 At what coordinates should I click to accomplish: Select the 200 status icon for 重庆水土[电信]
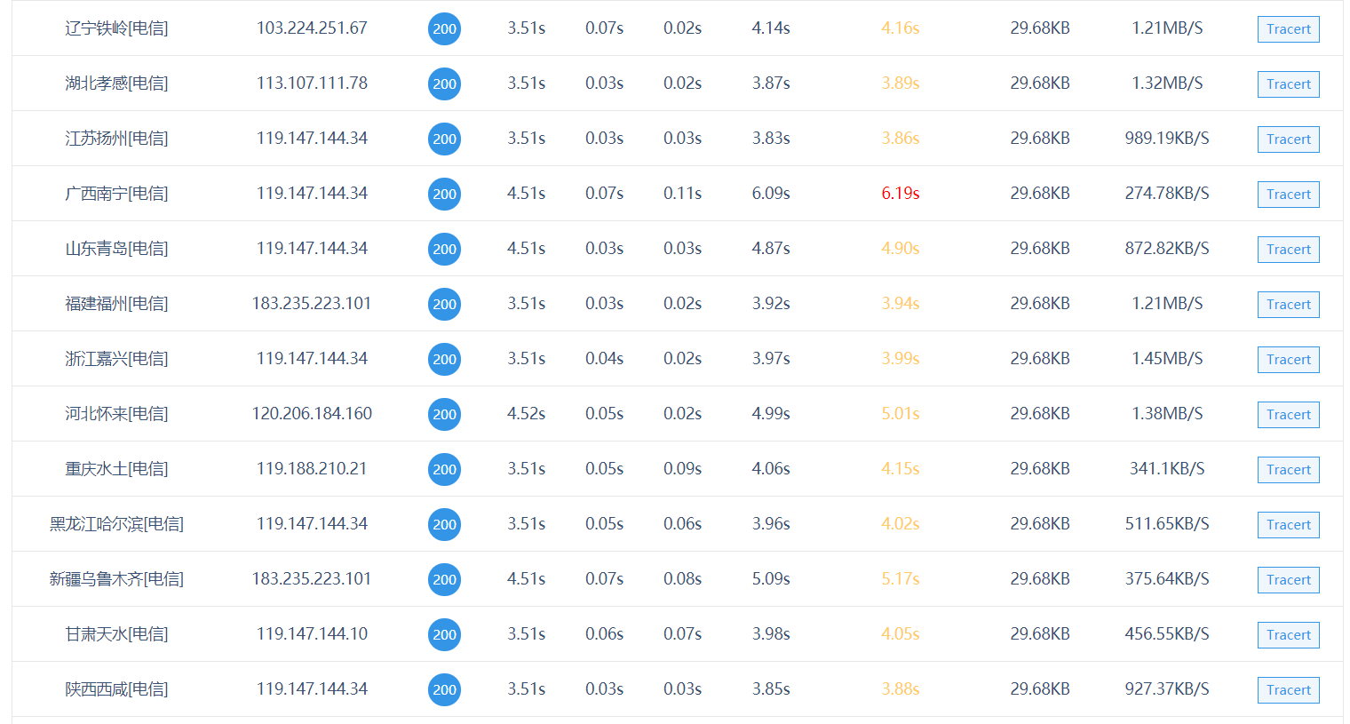(444, 469)
